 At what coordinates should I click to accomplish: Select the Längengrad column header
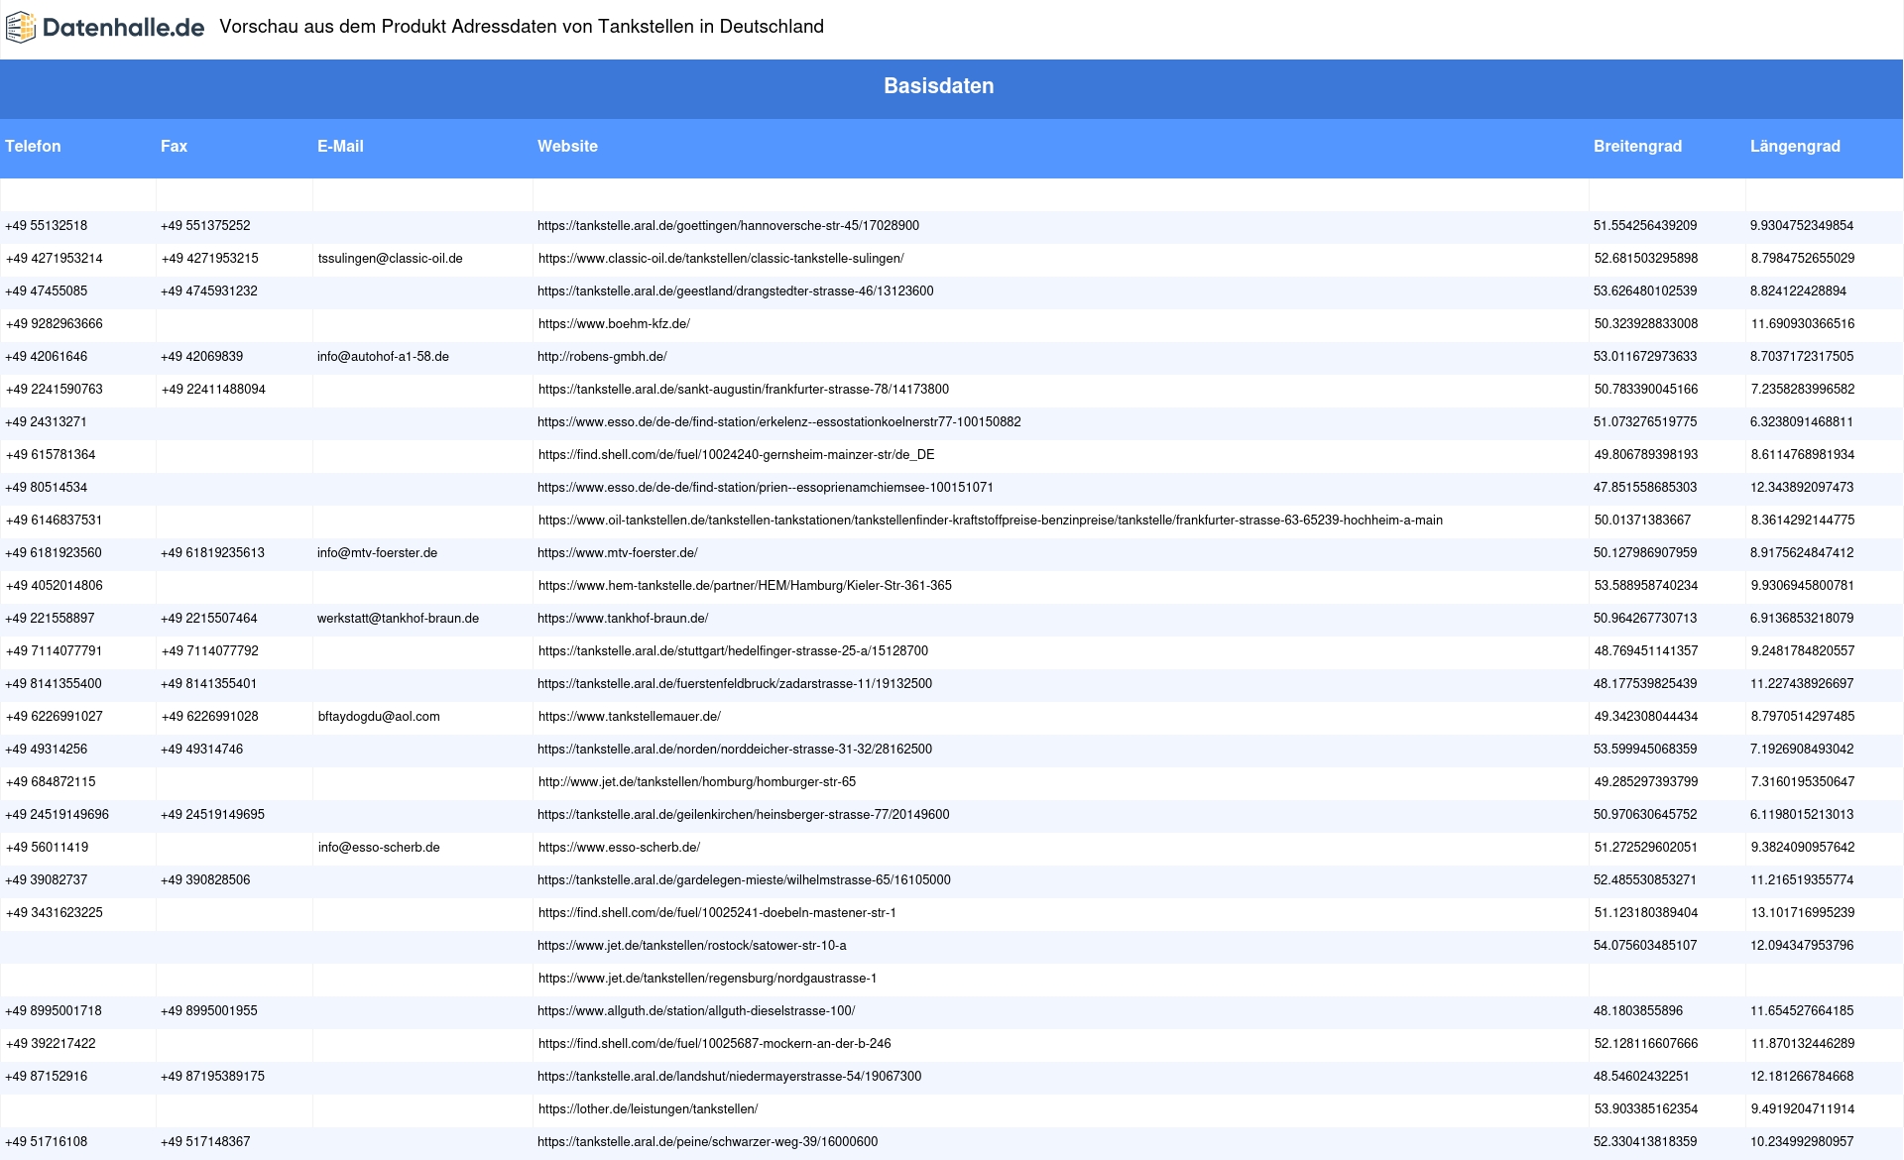(1795, 146)
